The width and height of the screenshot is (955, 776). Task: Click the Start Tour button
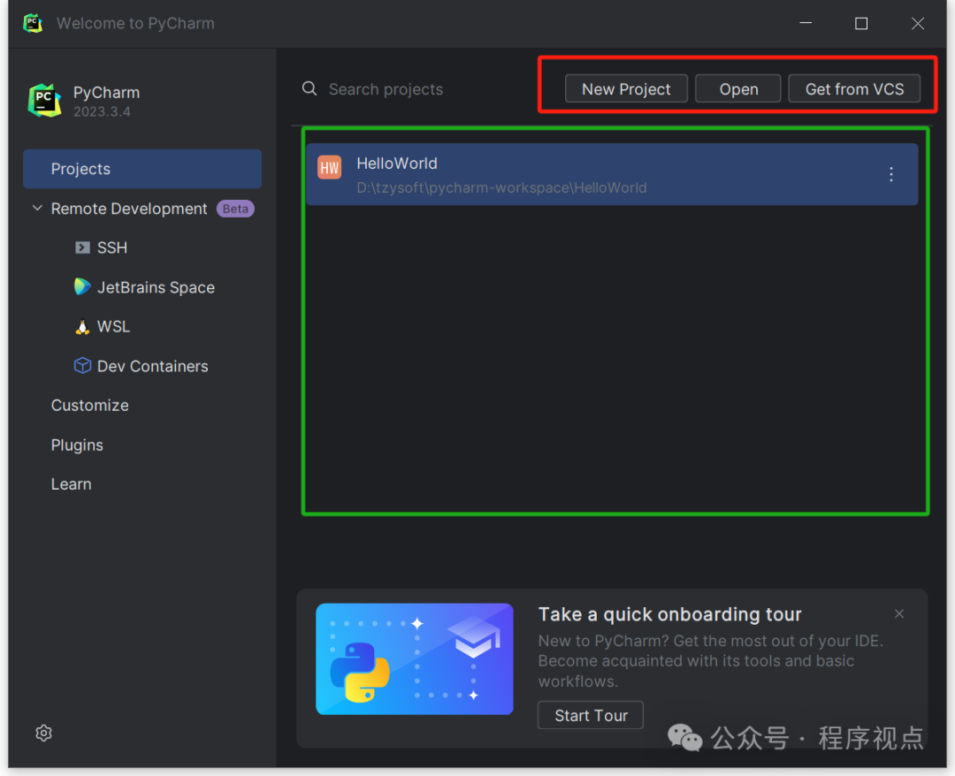tap(591, 715)
